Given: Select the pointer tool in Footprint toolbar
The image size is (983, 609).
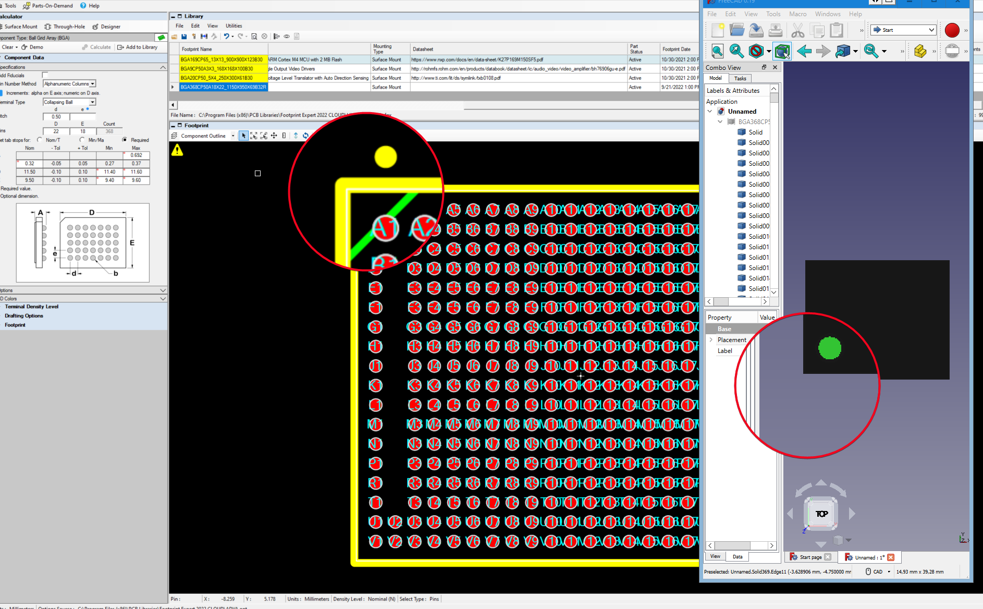Looking at the screenshot, I should coord(243,136).
